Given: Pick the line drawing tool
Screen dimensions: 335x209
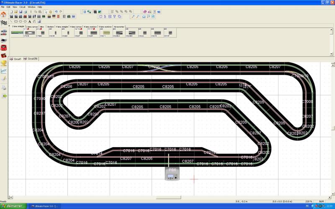Looking at the screenshot, I should click(11, 21).
